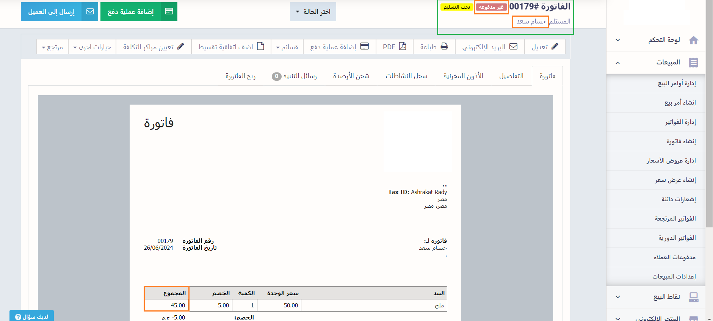Open إدارة الفواتير in the sidebar

click(x=680, y=122)
